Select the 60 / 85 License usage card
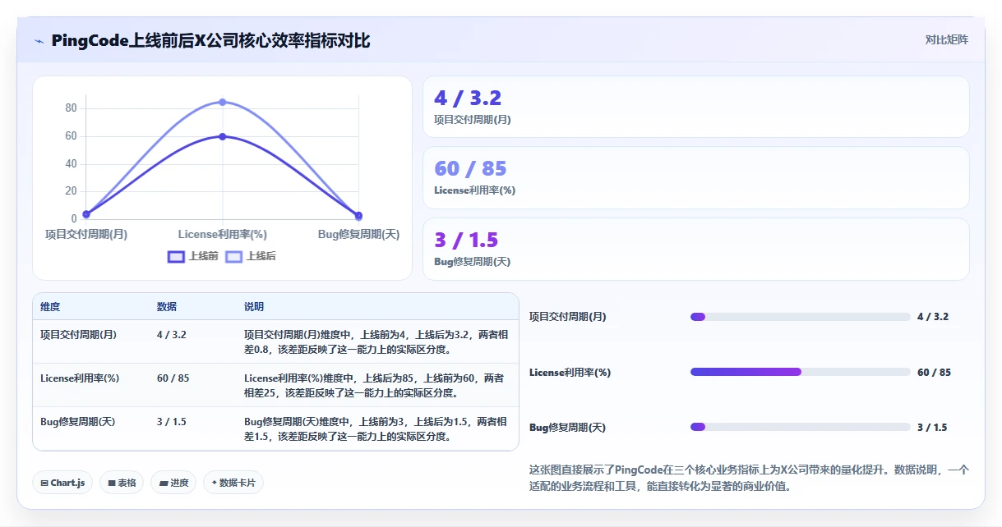The width and height of the screenshot is (1002, 527). [x=696, y=177]
